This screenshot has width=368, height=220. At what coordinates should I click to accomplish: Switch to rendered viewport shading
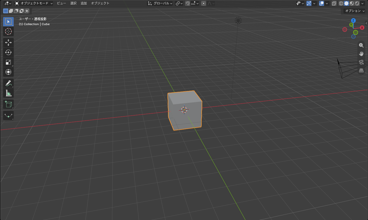tap(357, 3)
